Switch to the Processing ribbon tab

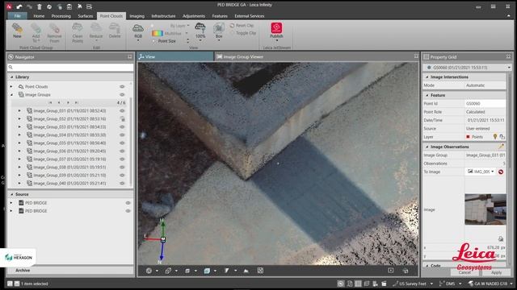click(61, 16)
